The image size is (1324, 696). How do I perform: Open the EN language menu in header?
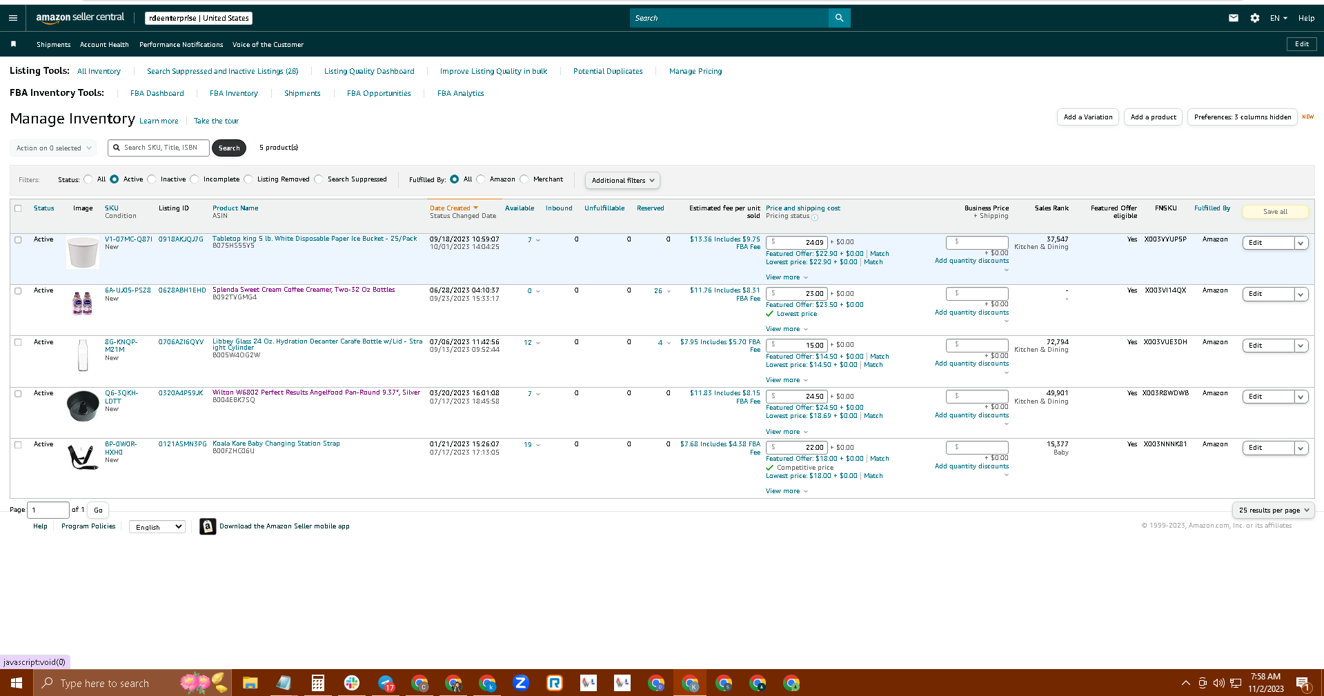[1278, 18]
